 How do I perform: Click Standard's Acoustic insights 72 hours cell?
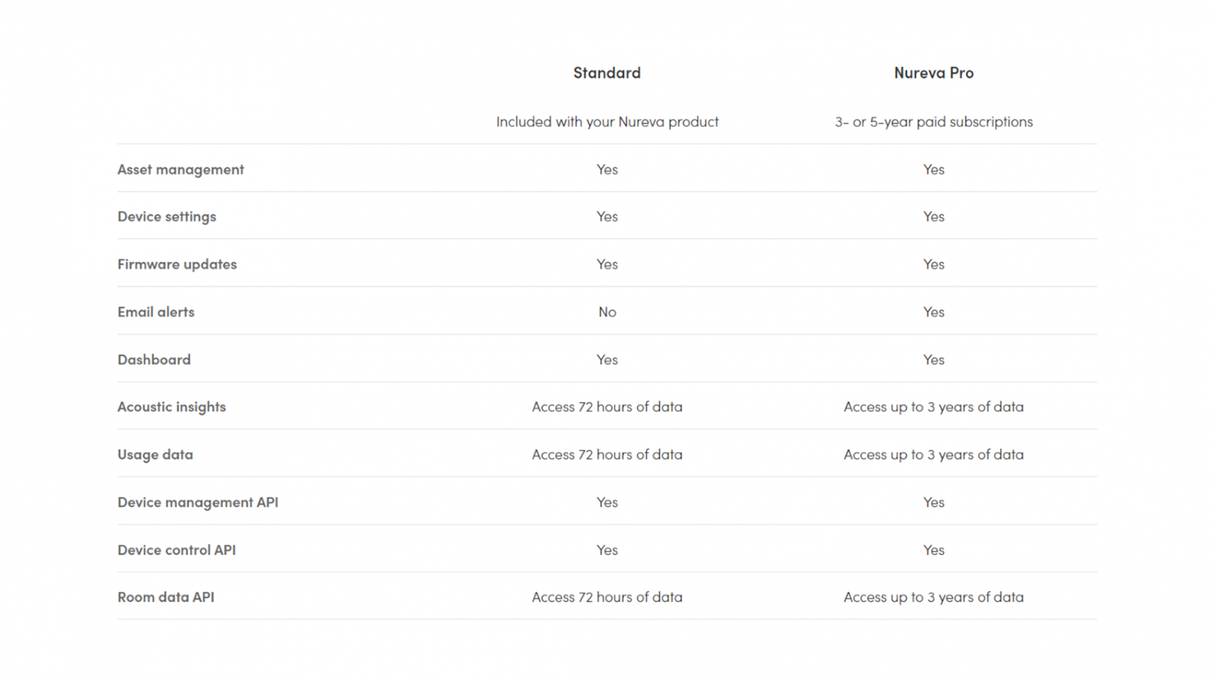coord(607,407)
